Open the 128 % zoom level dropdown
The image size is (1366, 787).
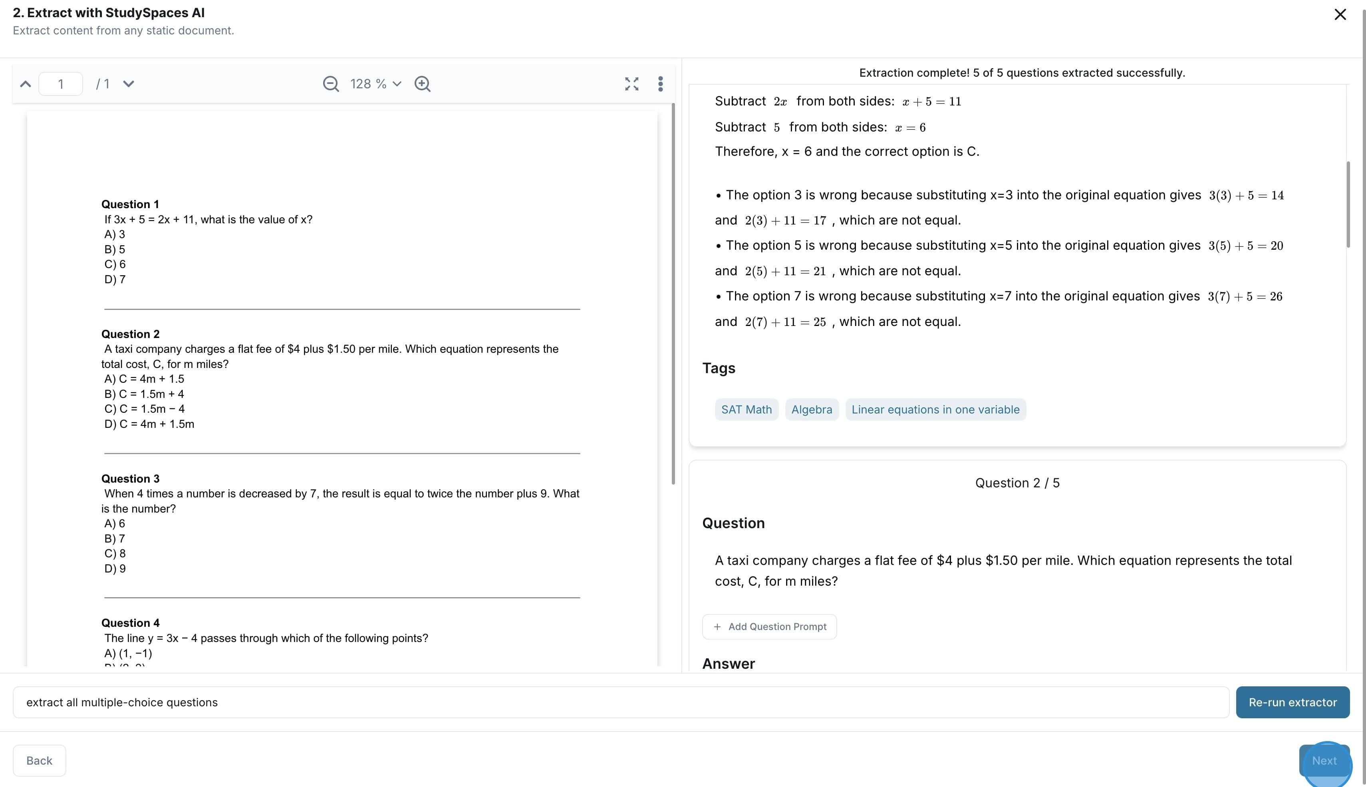click(376, 84)
